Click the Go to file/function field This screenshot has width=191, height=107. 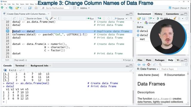pyautogui.click(x=55, y=8)
